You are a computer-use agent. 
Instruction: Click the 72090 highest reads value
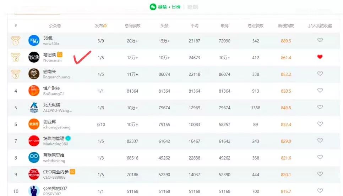pos(224,41)
